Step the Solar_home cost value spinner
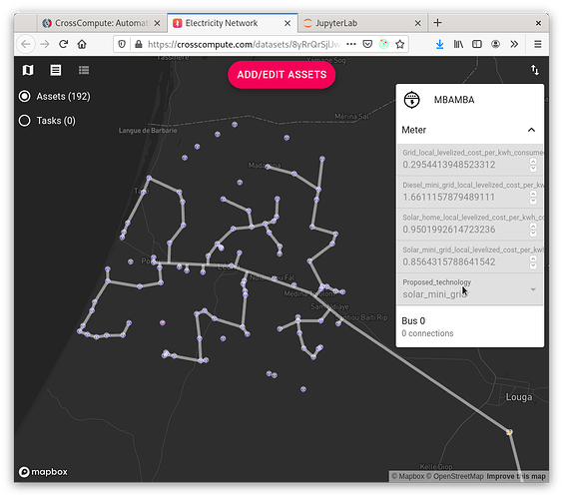 click(x=533, y=230)
